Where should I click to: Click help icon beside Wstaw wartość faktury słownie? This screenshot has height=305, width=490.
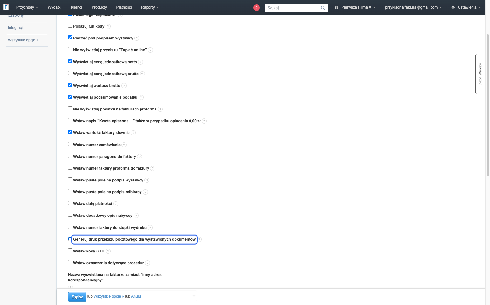click(x=133, y=133)
